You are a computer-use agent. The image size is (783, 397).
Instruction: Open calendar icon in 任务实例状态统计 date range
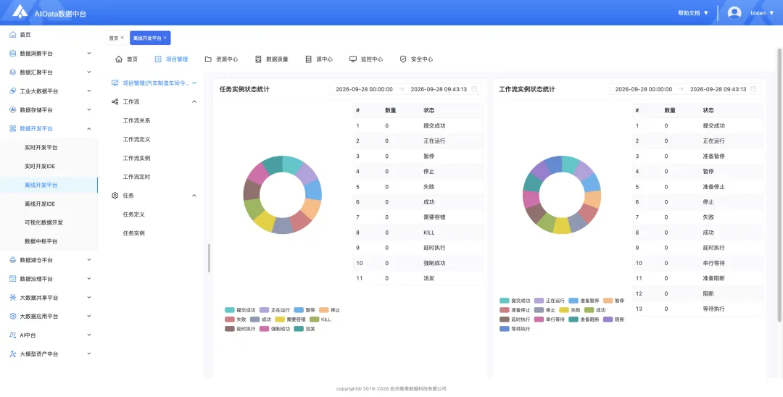(x=474, y=89)
